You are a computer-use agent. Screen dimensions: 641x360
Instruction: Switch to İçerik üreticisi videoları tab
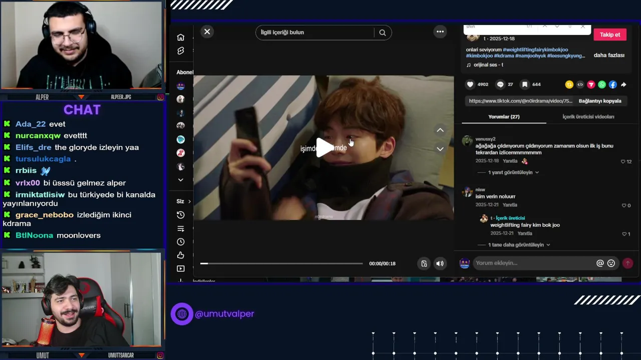(x=588, y=116)
